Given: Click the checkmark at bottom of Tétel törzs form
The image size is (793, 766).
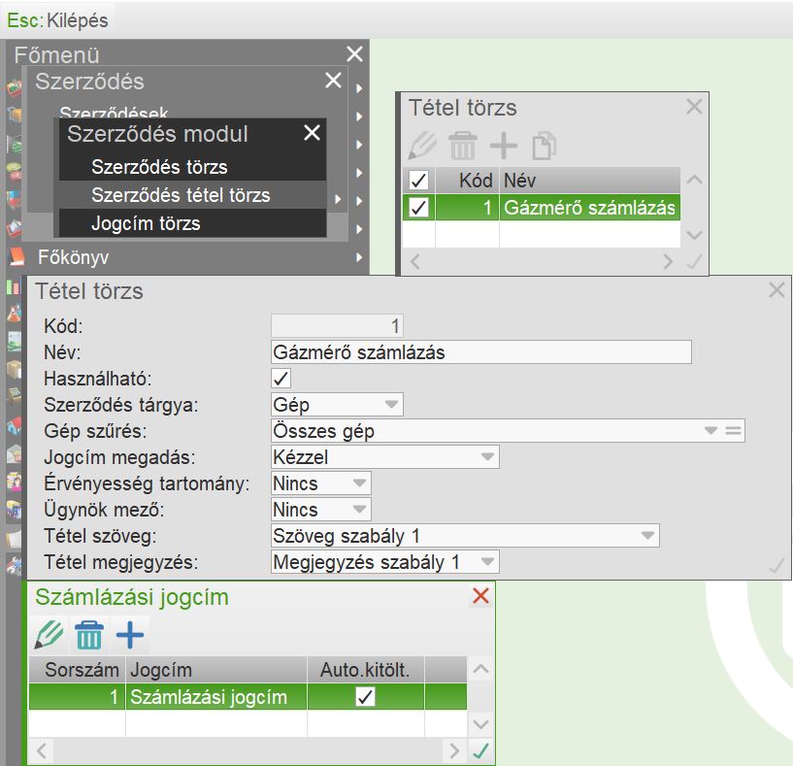Looking at the screenshot, I should [776, 566].
